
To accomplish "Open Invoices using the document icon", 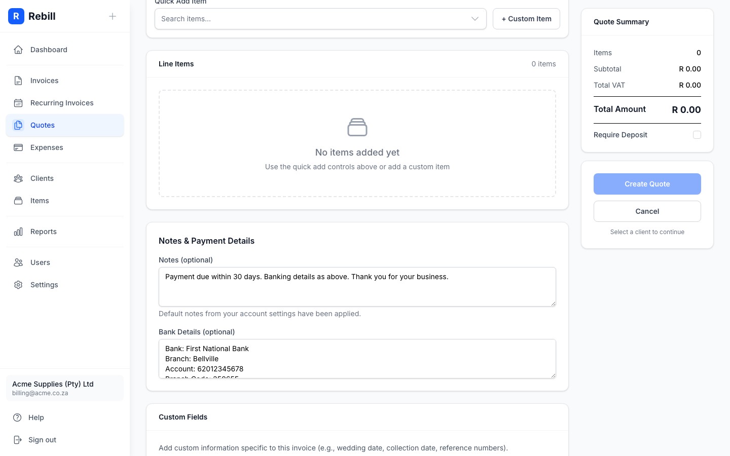I will 18,81.
